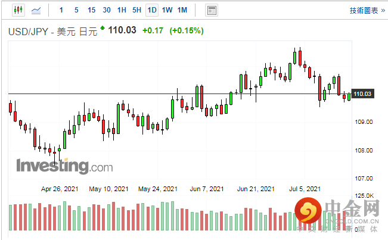Click the +0.17 change value
388x240 pixels.
coord(153,30)
